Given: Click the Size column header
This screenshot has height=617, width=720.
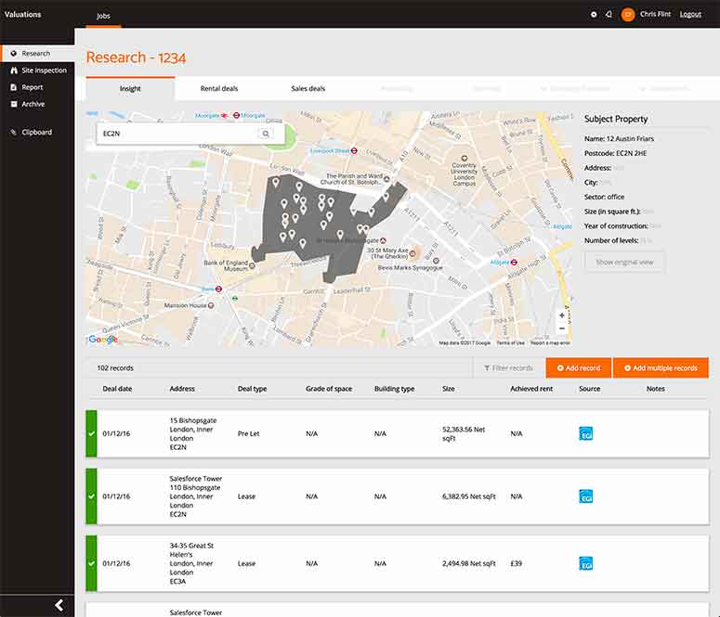Looking at the screenshot, I should point(449,389).
